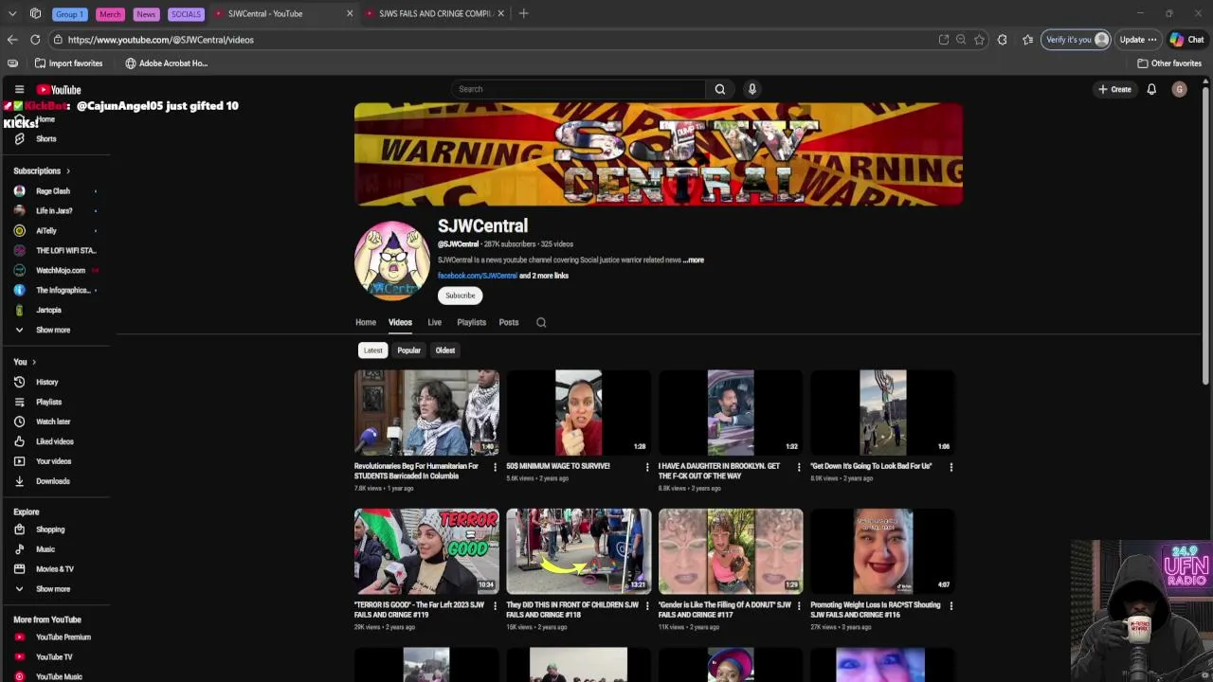
Task: Bookmark this page star icon
Action: [979, 40]
